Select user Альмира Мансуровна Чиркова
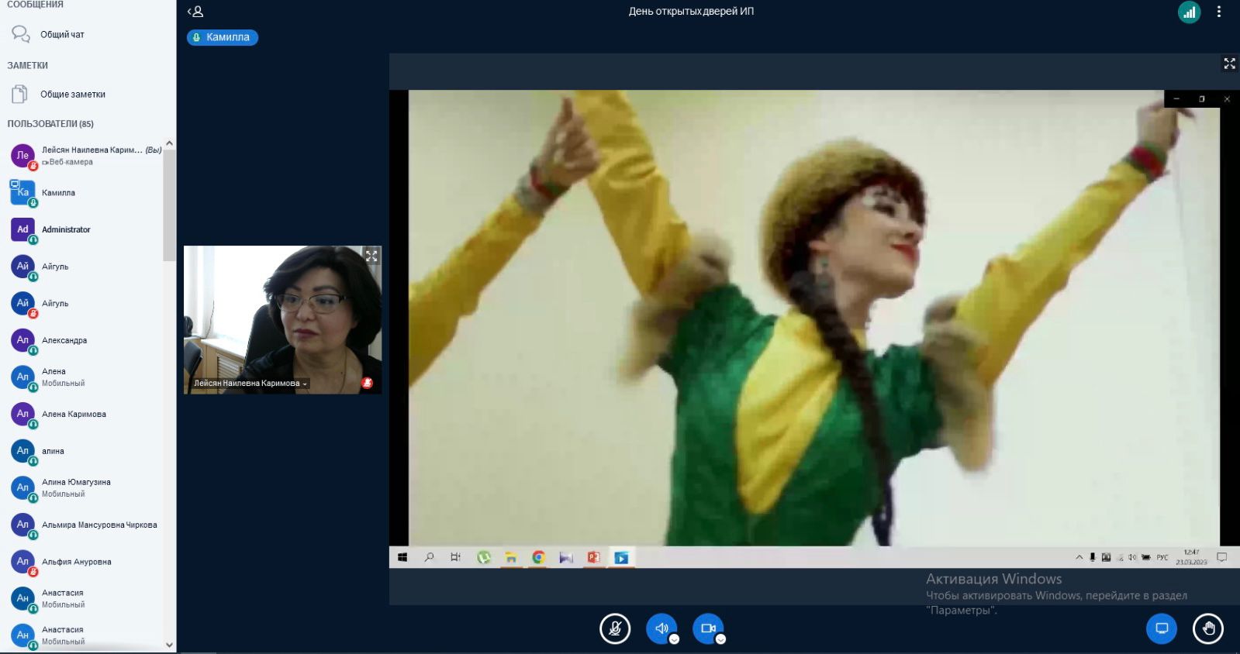 (x=99, y=525)
